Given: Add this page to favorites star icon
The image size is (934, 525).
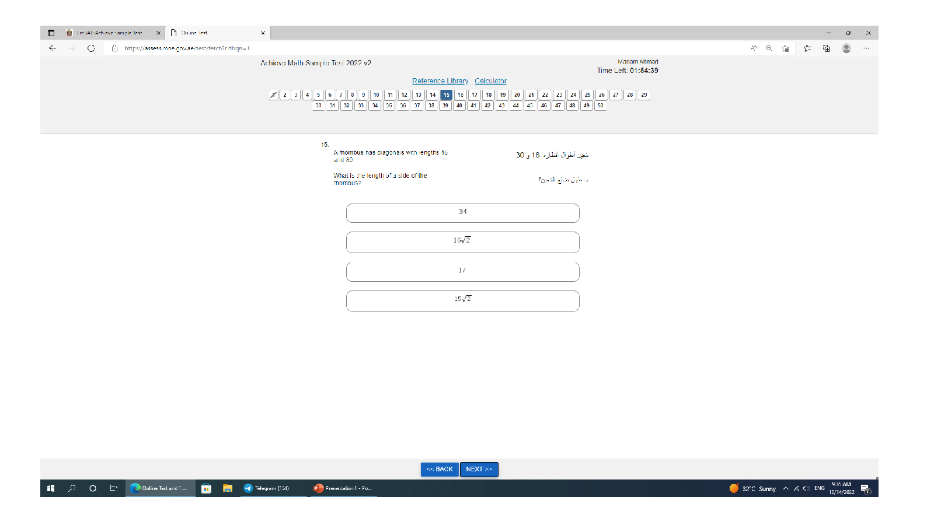Looking at the screenshot, I should [x=785, y=48].
